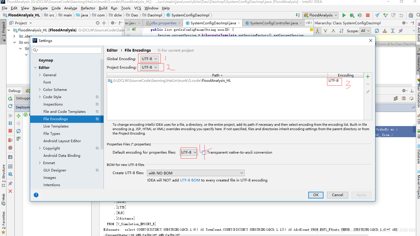
Task: Enable Transparent native-to-ascii conversion
Action: 204,152
